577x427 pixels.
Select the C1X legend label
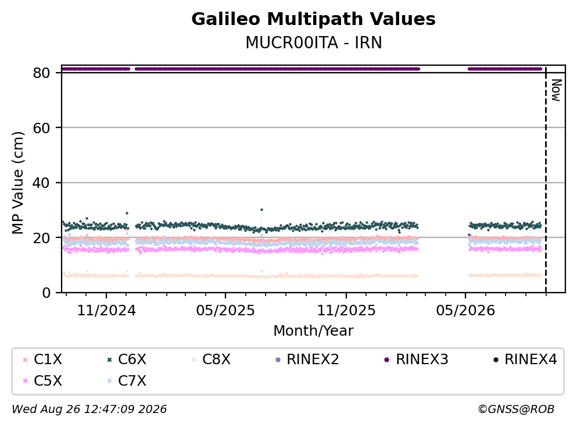coord(48,360)
